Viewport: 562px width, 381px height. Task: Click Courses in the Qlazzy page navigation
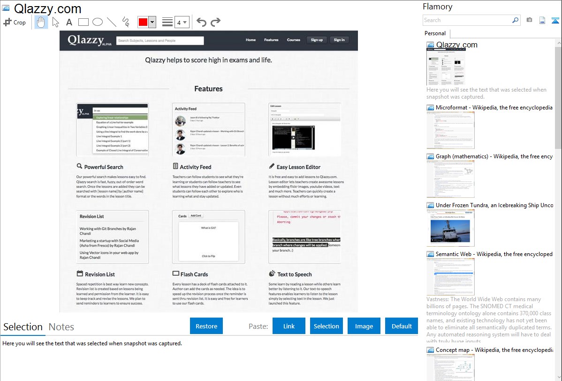click(x=294, y=40)
